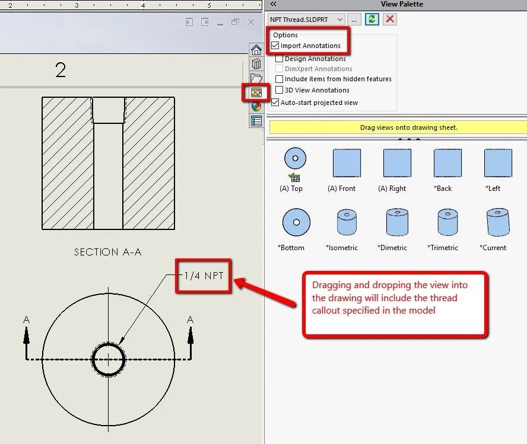Open the Appearances and Scenes panel
Image resolution: width=527 pixels, height=444 pixels.
pyautogui.click(x=256, y=106)
